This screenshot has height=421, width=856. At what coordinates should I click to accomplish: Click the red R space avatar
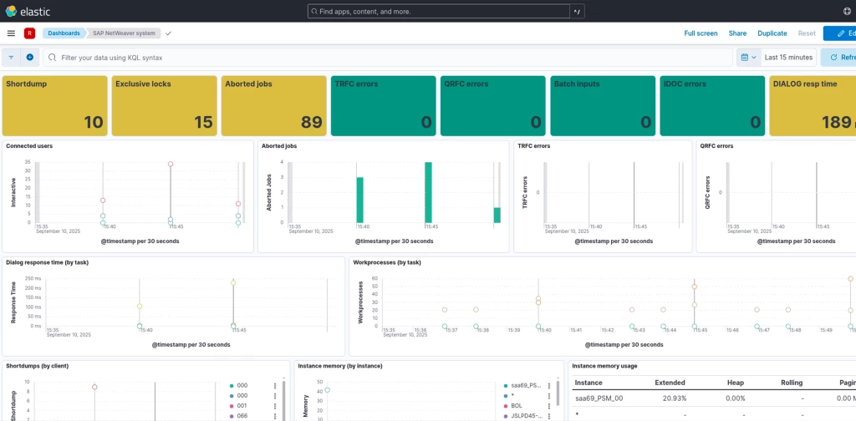[x=29, y=33]
